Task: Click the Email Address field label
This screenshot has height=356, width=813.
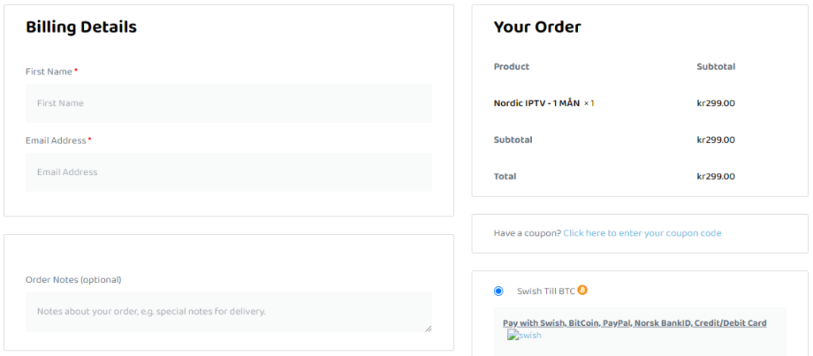Action: [56, 140]
